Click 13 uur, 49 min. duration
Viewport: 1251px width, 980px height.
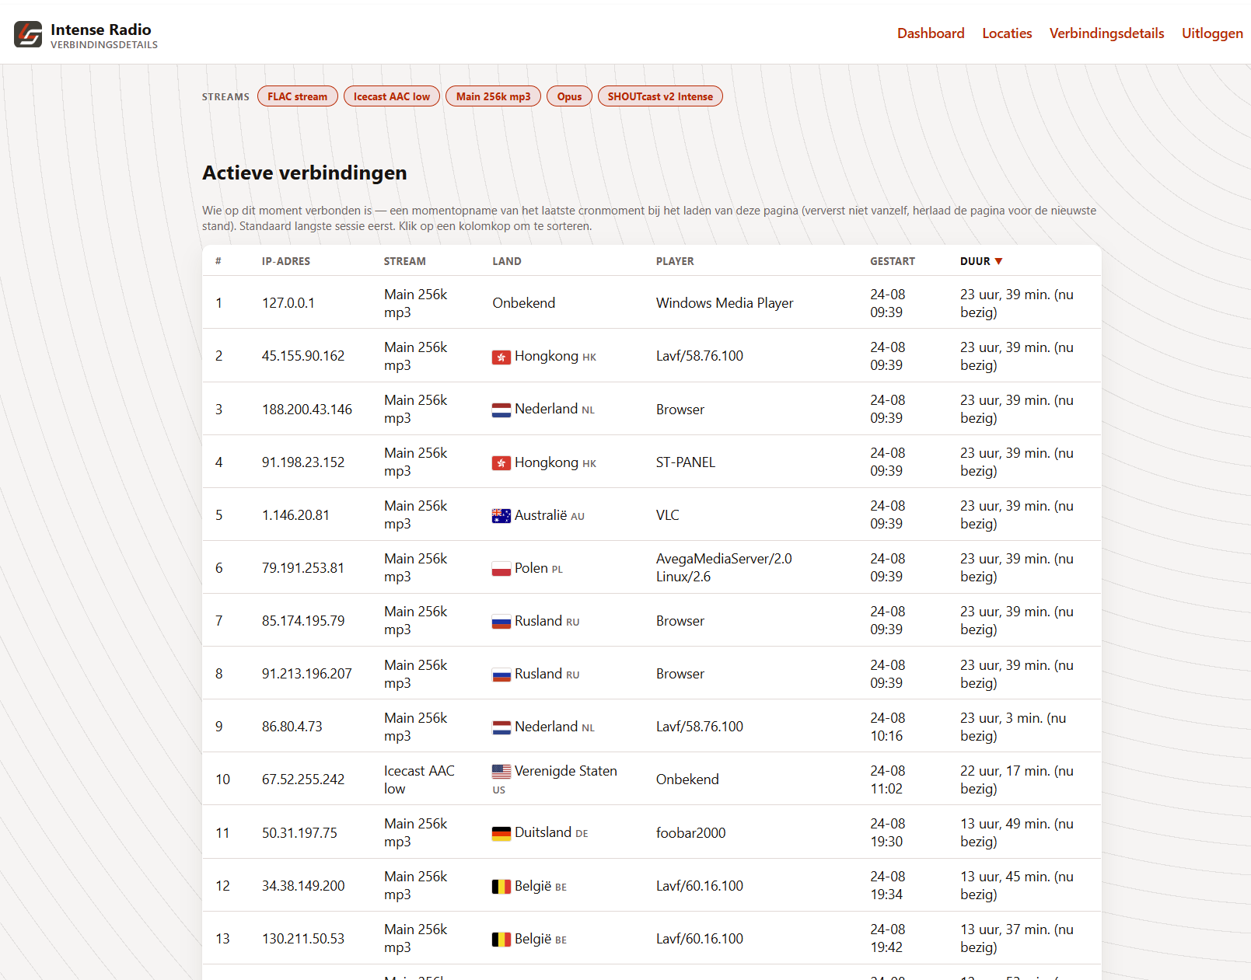tap(1017, 832)
